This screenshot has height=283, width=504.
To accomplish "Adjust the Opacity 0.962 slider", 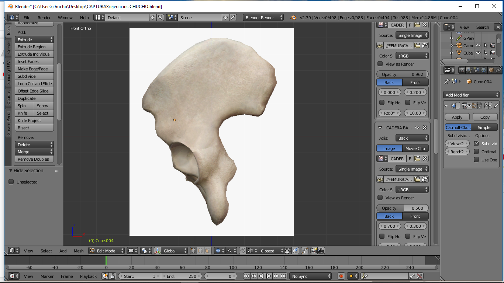I will coord(402,74).
